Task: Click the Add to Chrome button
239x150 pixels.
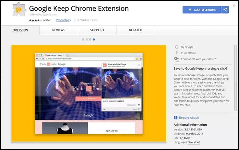Action: [202, 10]
